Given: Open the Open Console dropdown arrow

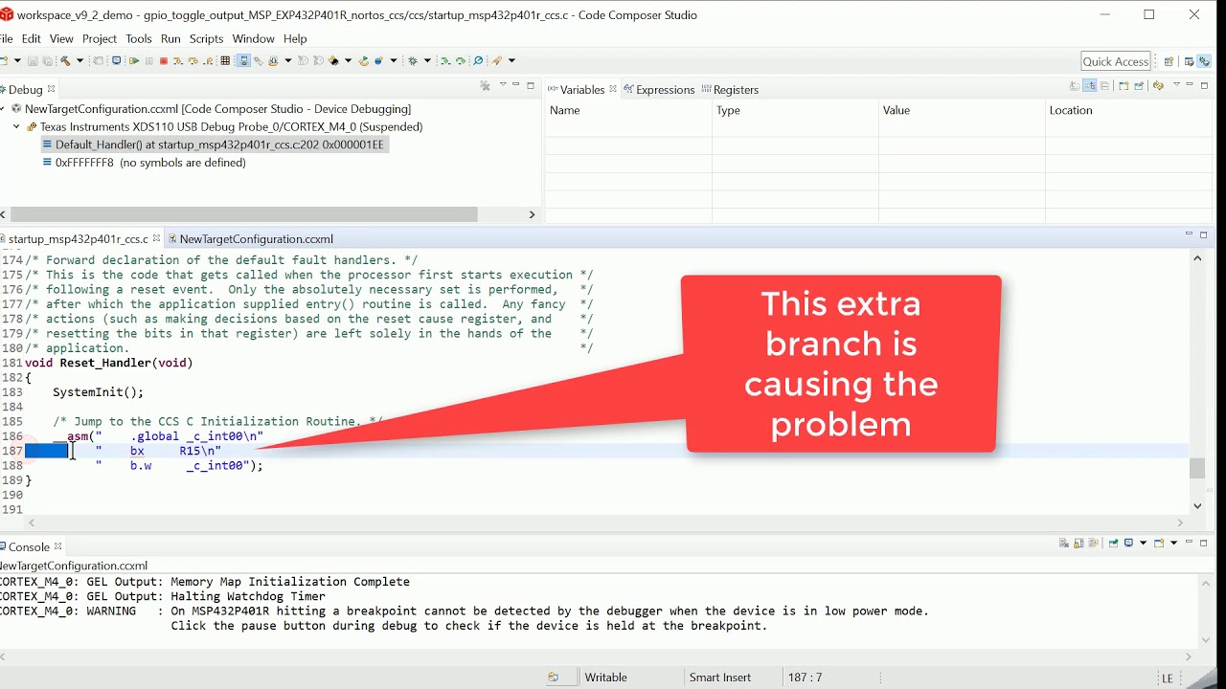Looking at the screenshot, I should point(1173,543).
